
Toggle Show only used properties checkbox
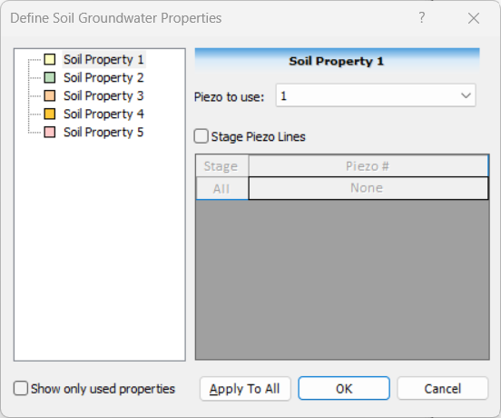point(21,389)
